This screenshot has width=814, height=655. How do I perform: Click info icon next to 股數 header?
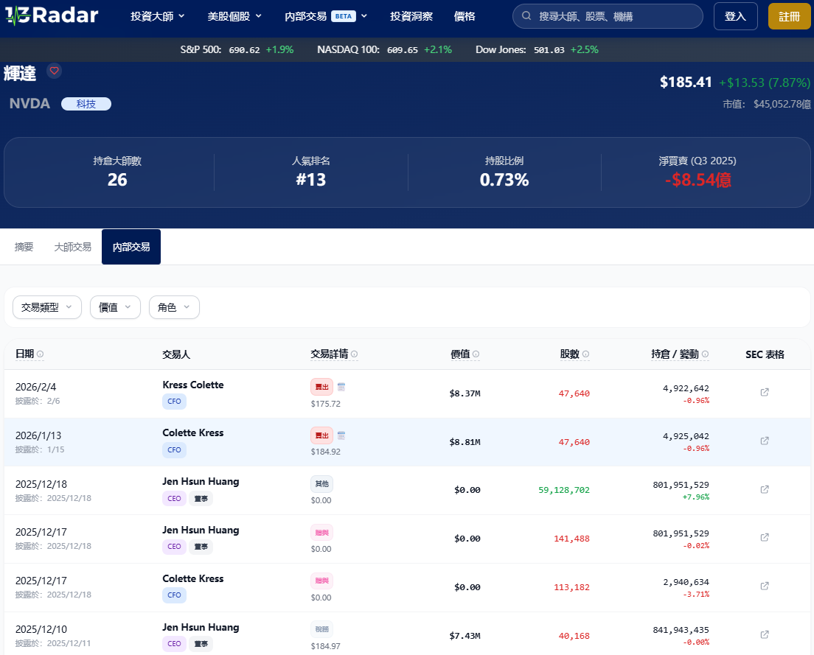point(585,354)
